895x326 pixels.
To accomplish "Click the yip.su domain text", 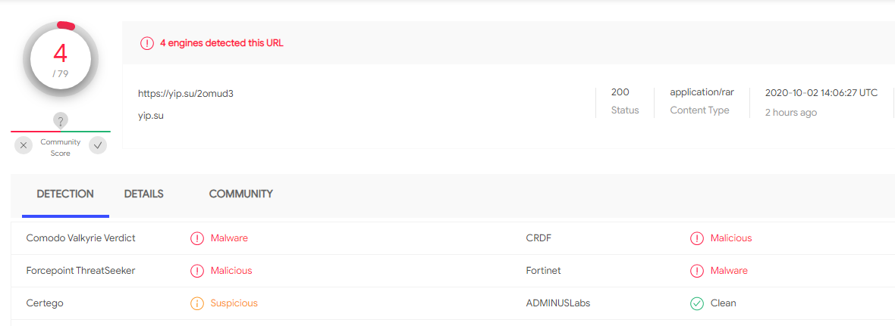I will (151, 116).
